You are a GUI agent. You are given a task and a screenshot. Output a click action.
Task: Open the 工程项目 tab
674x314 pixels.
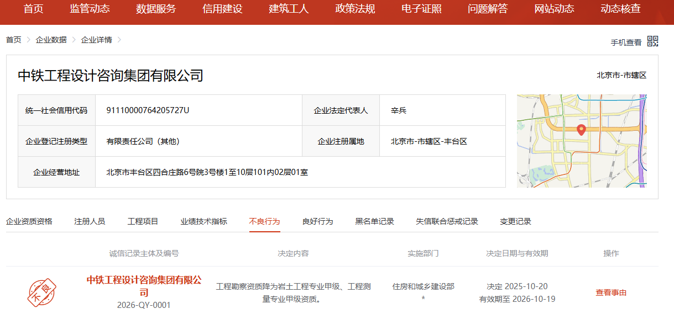[143, 221]
